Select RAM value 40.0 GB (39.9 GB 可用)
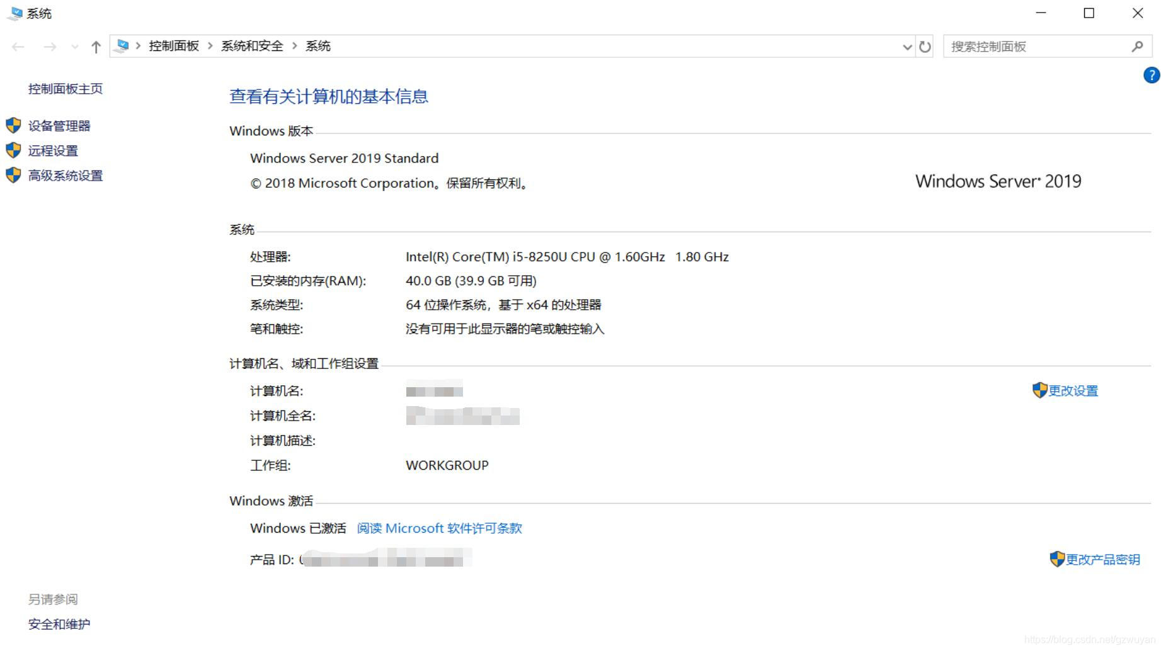The image size is (1161, 651). coord(471,281)
